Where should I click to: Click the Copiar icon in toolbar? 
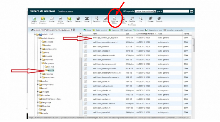click(x=52, y=18)
